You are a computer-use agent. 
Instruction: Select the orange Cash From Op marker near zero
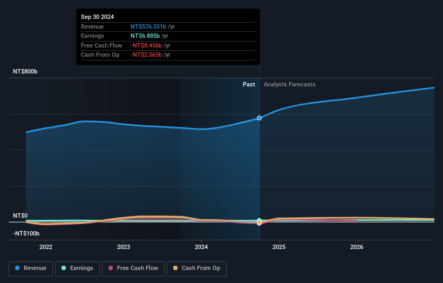pos(259,223)
